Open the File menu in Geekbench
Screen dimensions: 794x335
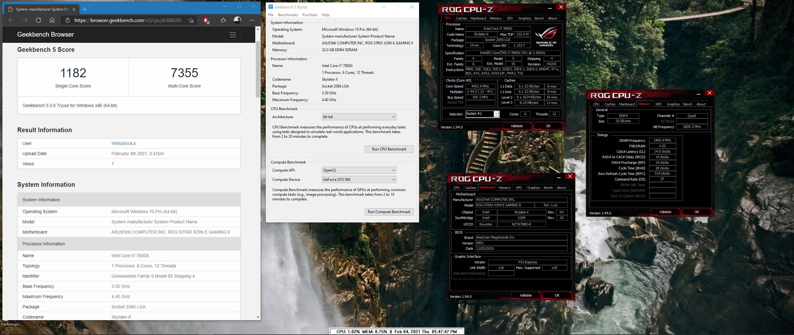pyautogui.click(x=271, y=15)
